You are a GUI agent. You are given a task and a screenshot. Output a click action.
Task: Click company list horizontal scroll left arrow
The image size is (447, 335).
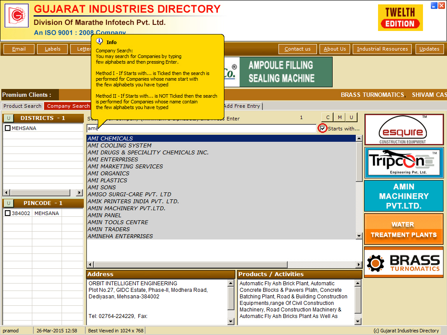pos(90,265)
